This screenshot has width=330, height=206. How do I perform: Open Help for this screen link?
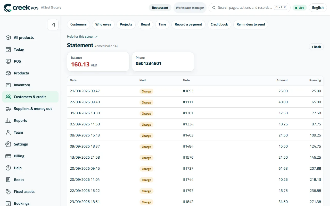82,37
